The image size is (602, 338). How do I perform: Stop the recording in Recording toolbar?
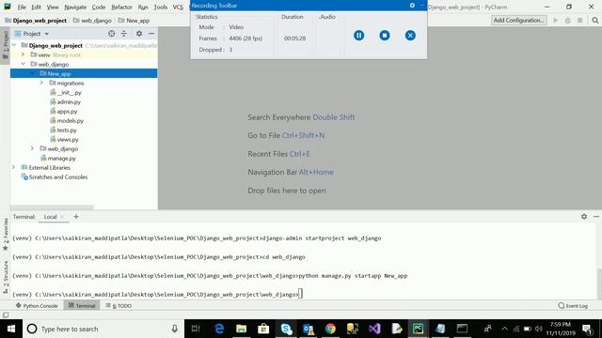coord(385,36)
